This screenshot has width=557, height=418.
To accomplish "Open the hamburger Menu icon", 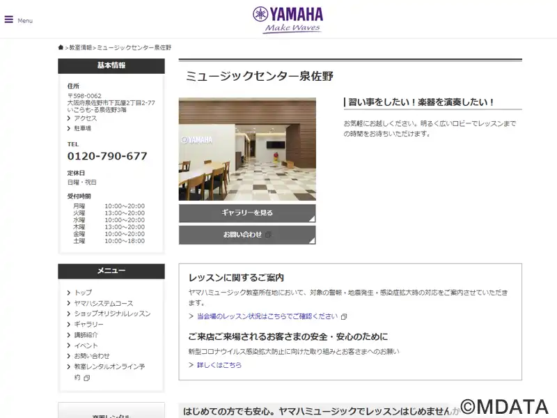I will pos(9,20).
